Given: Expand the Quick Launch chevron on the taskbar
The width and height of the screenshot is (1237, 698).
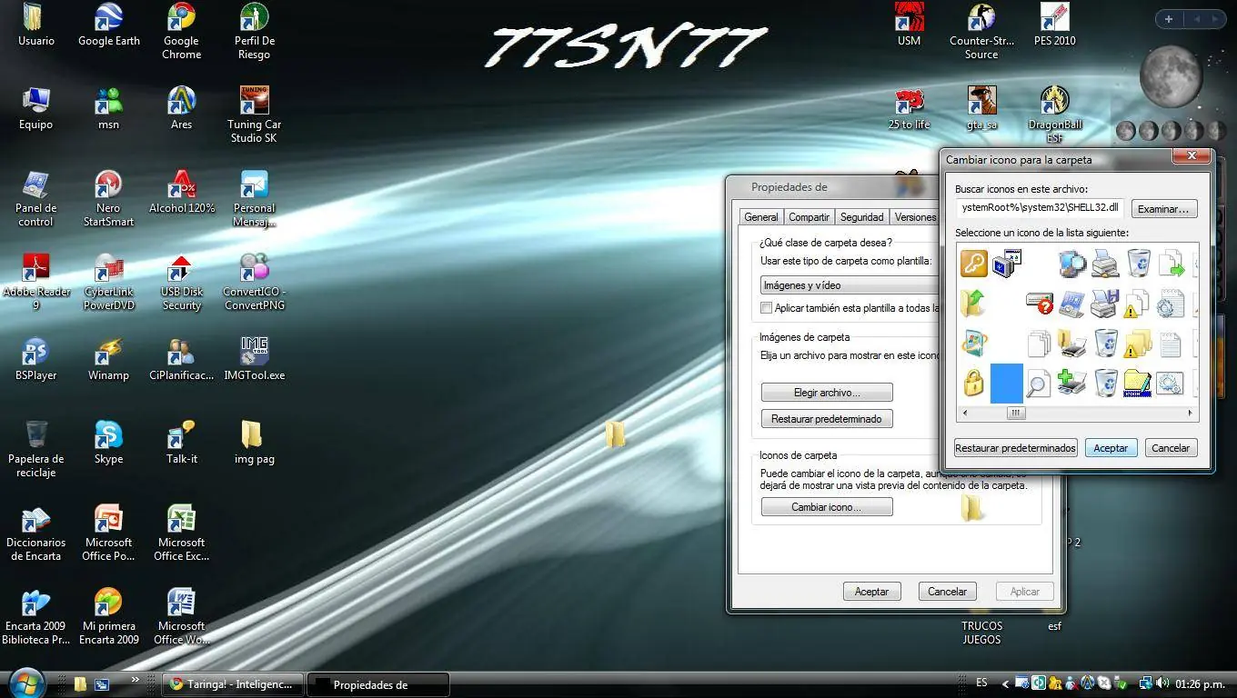Looking at the screenshot, I should point(136,679).
